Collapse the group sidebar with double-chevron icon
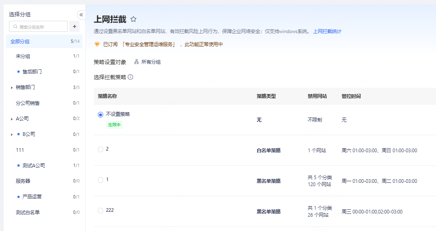This screenshot has width=436, height=231. coord(81,15)
